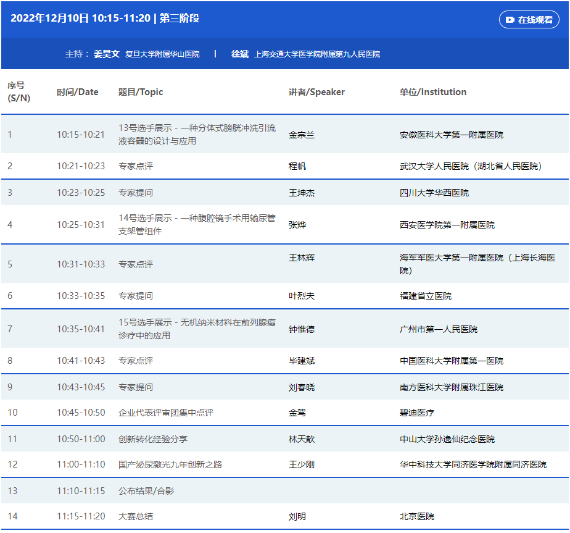
Task: Click the topic 企业代表评审团集中点评
Action: 166,413
